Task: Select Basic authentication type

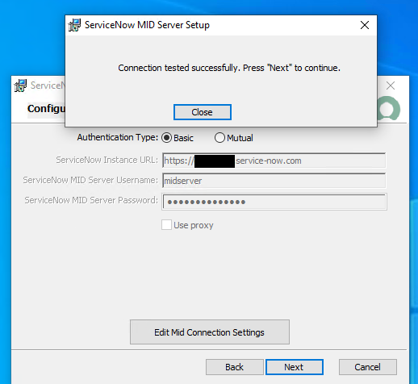Action: click(166, 138)
